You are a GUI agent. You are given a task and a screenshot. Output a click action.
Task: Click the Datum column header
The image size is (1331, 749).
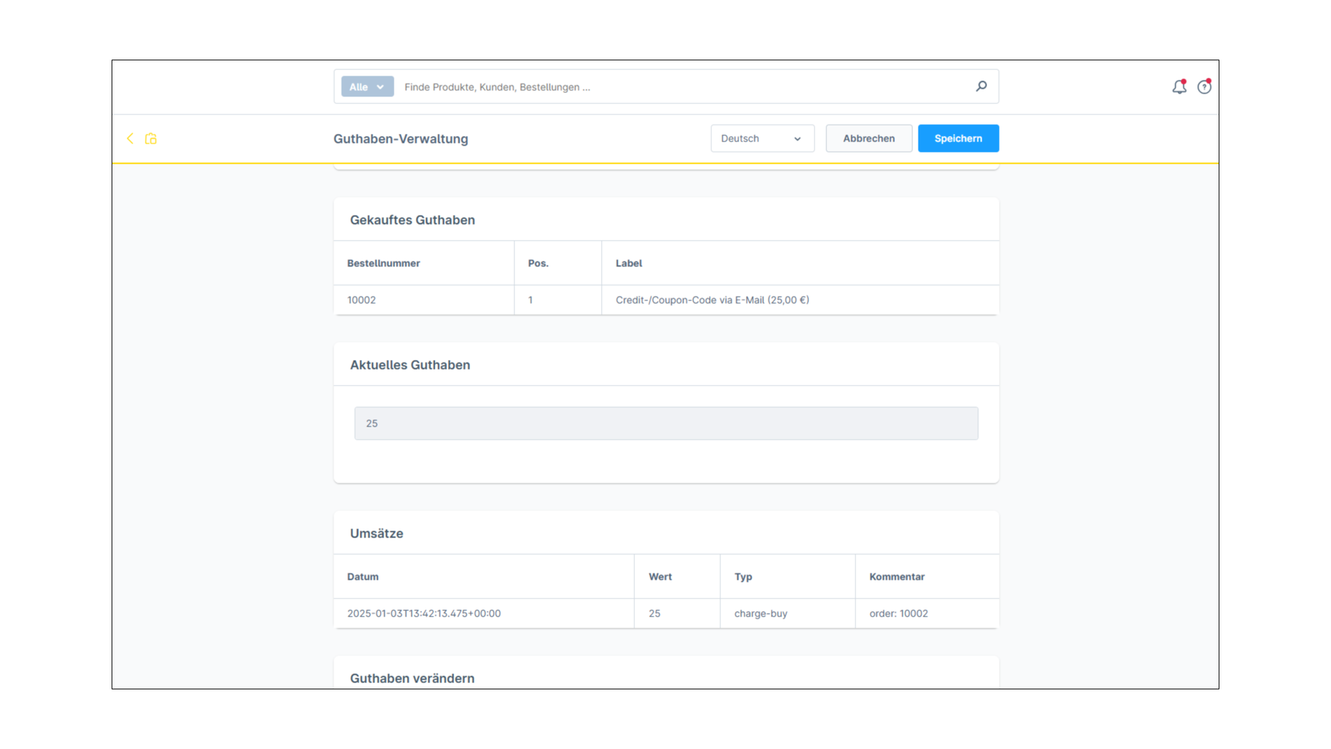click(x=484, y=576)
